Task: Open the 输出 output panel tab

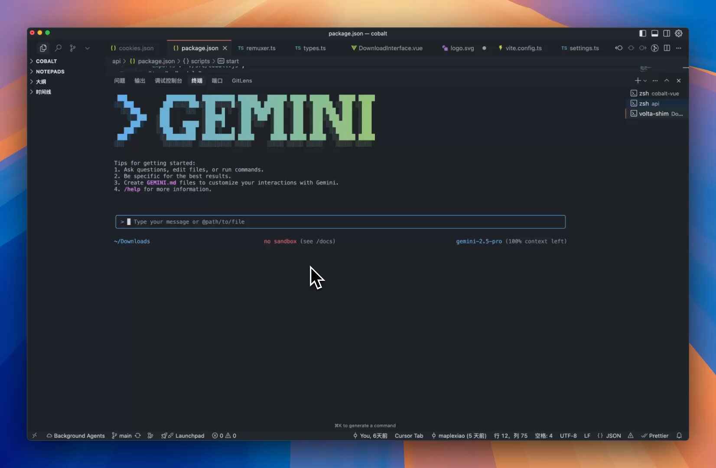Action: (x=140, y=81)
